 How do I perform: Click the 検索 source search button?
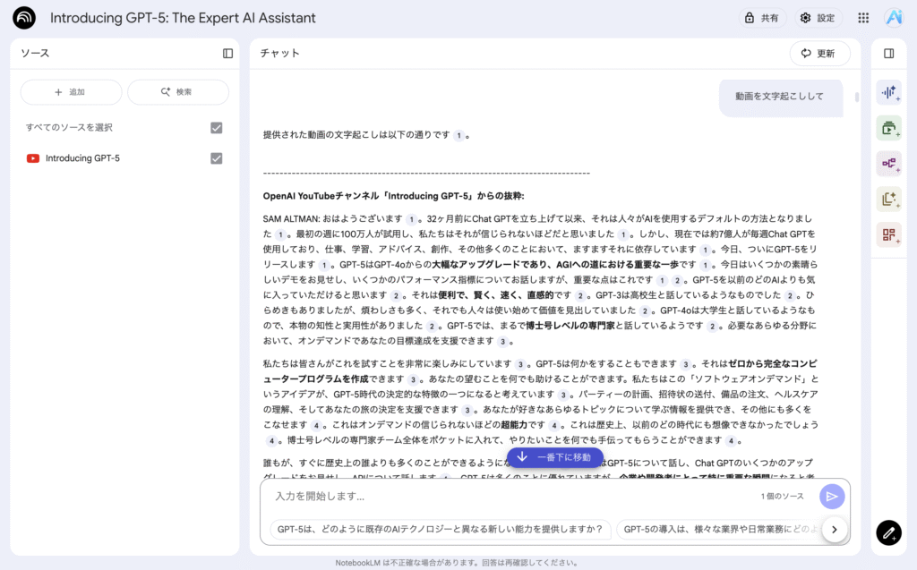coord(178,92)
